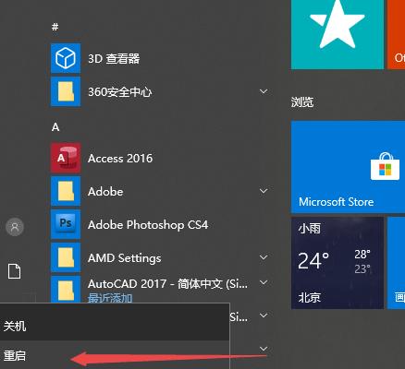The width and height of the screenshot is (405, 369).
Task: Click the 最近添加 label under AutoCAD
Action: (110, 298)
